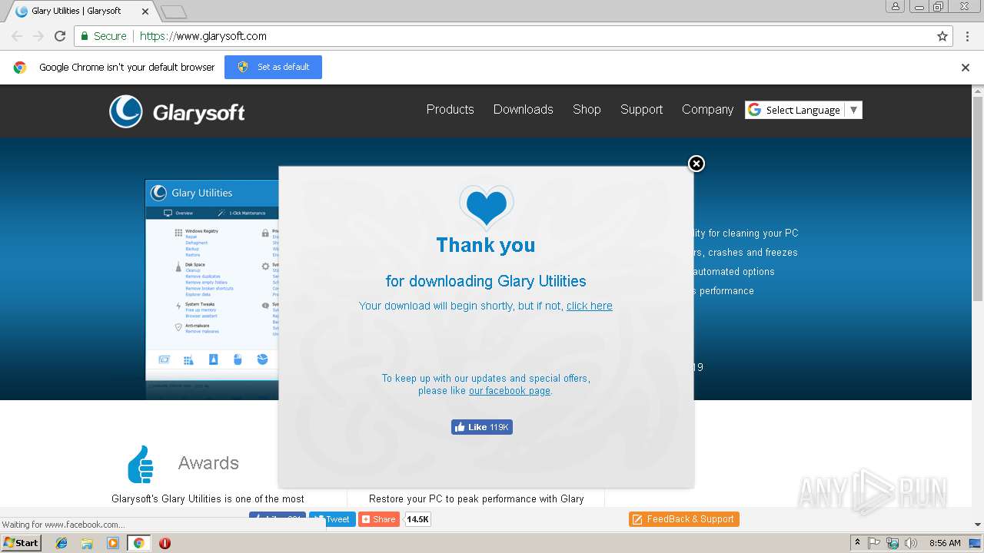This screenshot has height=553, width=984.
Task: Go forward in browser history
Action: (38, 36)
